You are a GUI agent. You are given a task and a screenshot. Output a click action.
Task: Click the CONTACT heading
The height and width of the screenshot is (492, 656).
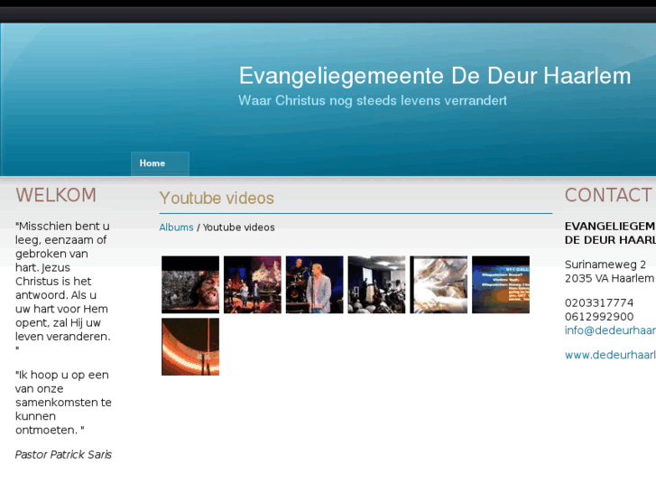pos(608,195)
